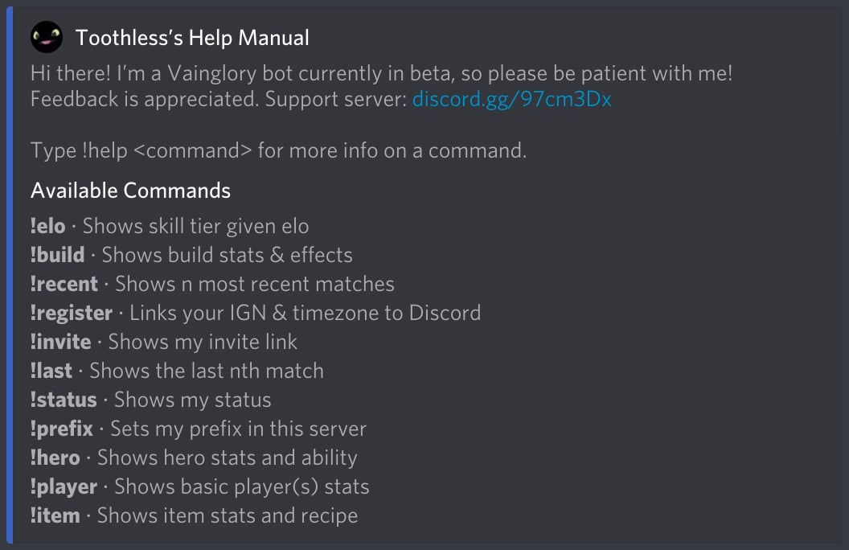
Task: Click the !help command example text
Action: click(x=98, y=150)
